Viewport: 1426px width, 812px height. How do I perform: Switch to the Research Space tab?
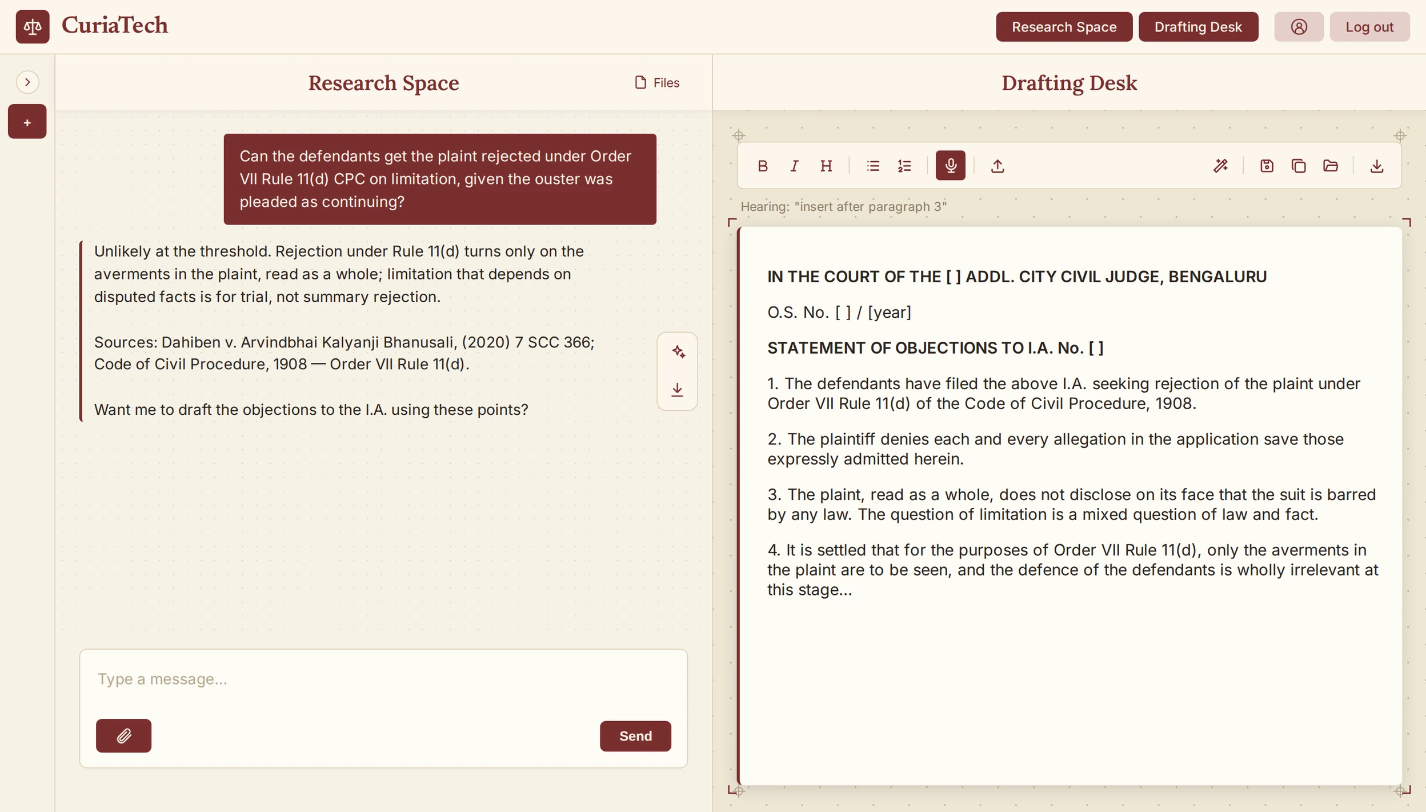click(1064, 27)
